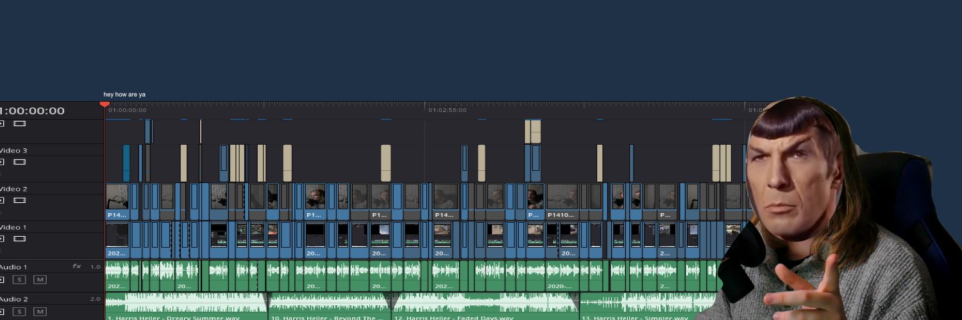
Task: Disable the Video 1 track film-strip icon
Action: point(20,239)
